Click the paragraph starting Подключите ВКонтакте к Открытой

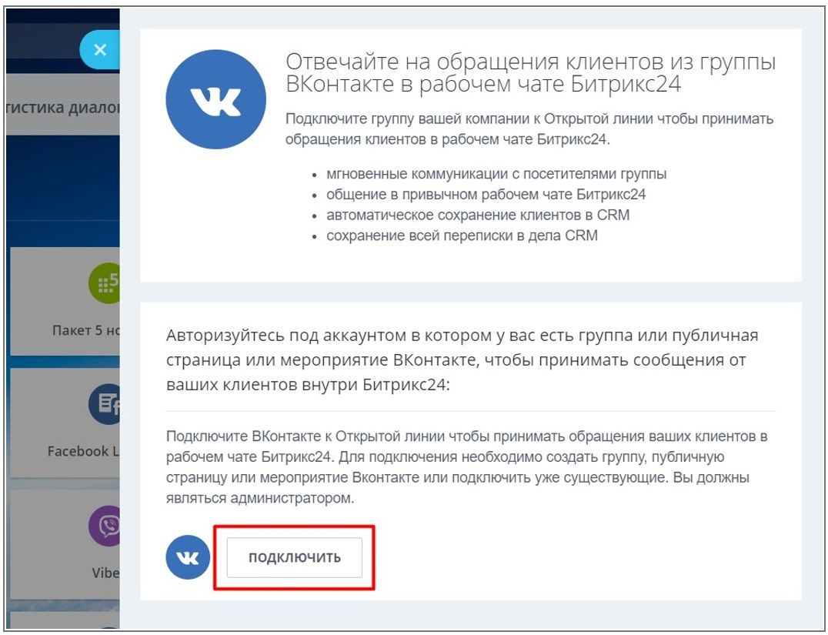point(467,467)
